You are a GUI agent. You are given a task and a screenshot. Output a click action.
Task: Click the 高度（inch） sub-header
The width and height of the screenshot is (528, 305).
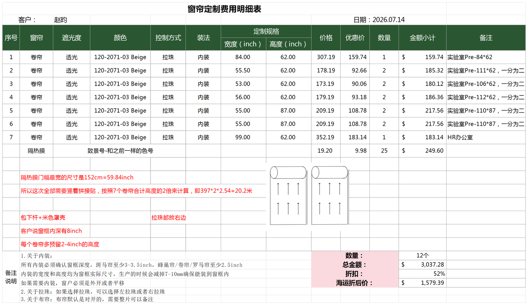[x=289, y=44]
